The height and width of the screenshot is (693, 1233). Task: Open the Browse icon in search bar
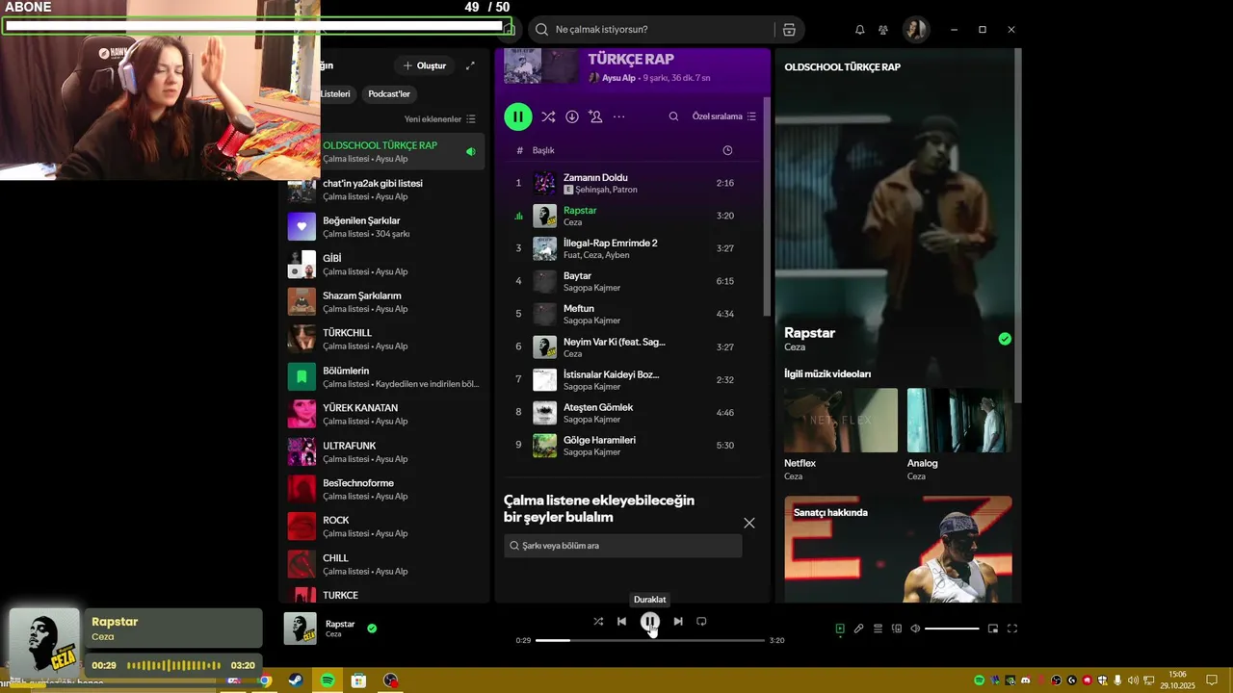[789, 30]
